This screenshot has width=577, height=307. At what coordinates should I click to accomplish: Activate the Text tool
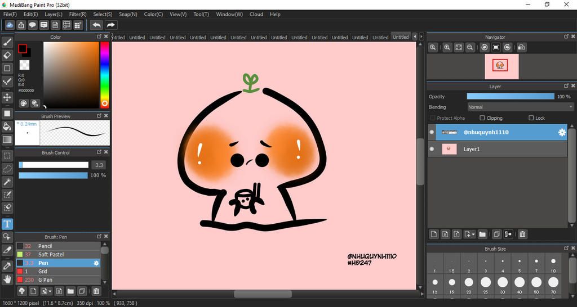click(x=7, y=224)
